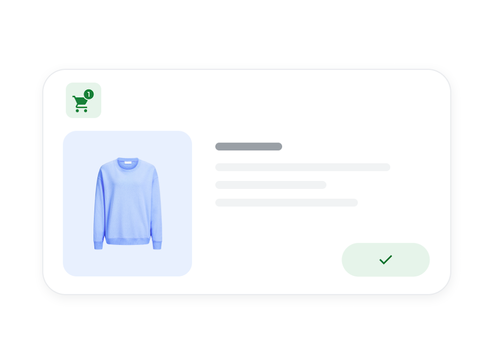Click the cart badge showing 1

pyautogui.click(x=89, y=94)
